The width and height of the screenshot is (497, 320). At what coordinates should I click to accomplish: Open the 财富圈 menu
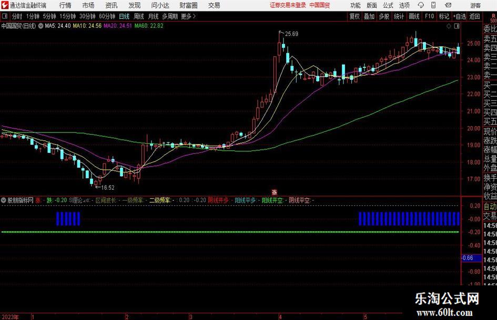pos(188,5)
